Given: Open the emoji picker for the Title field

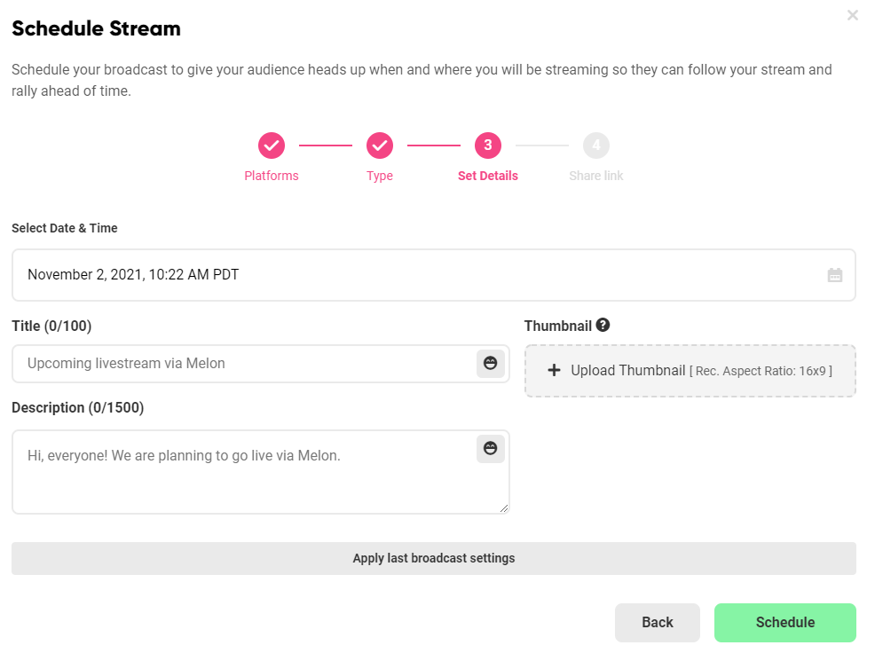Looking at the screenshot, I should (x=491, y=364).
